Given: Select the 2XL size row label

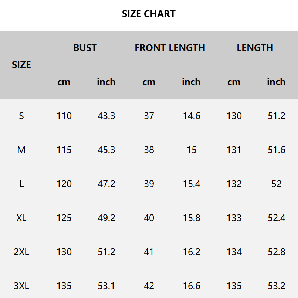Looking at the screenshot, I should (x=21, y=252).
